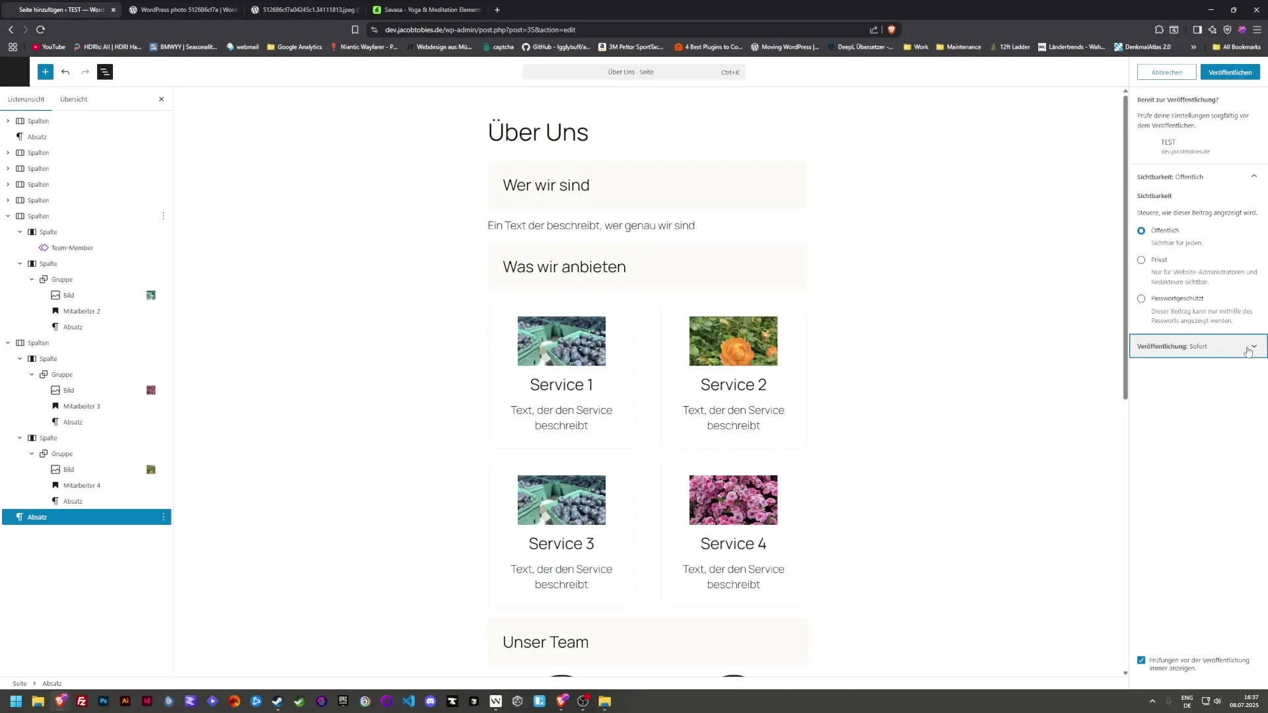Select the Mitarbeiter 2 block in list view
The image size is (1268, 713).
[x=82, y=311]
